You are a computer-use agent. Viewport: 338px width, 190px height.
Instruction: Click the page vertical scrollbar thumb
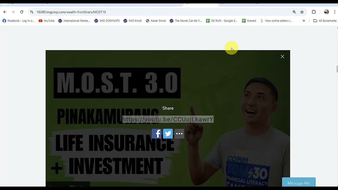point(337,69)
